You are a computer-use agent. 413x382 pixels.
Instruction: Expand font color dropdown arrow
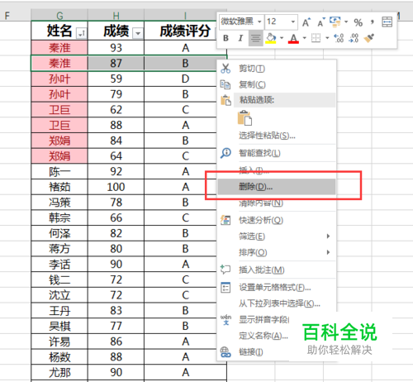coord(304,38)
